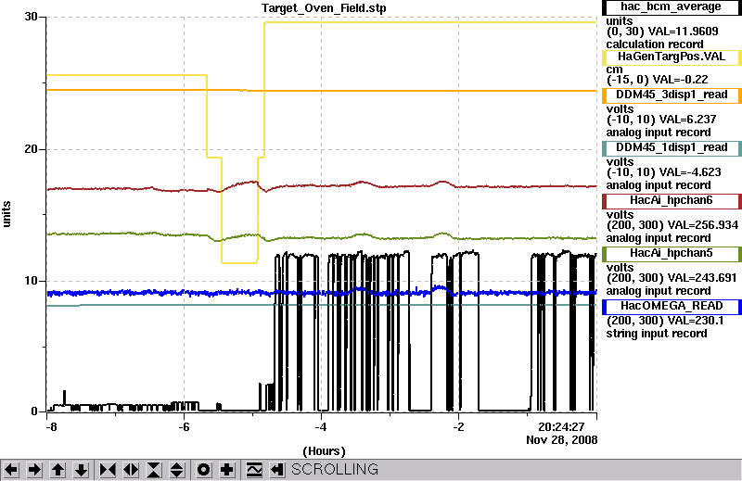Select the hac_bcm_average legend entry
The height and width of the screenshot is (481, 742).
pos(671,7)
